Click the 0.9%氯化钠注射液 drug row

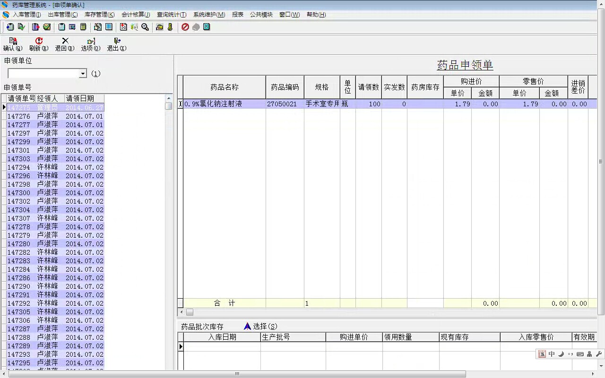(x=213, y=104)
